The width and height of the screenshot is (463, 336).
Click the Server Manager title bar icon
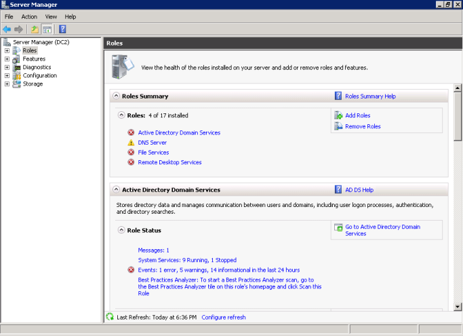[5, 5]
